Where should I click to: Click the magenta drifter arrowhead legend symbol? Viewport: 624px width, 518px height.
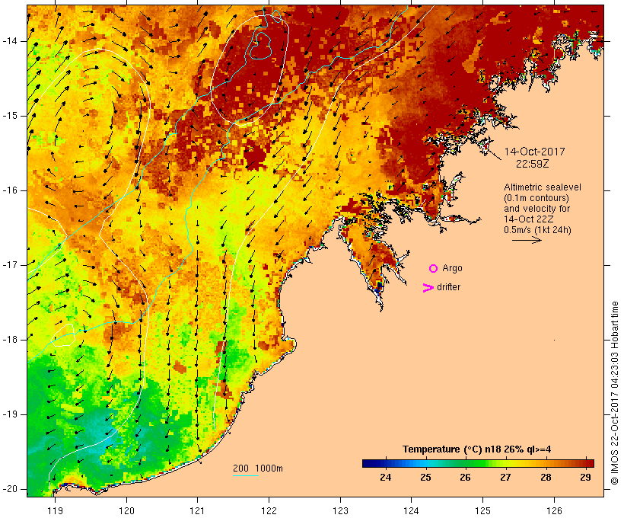428,288
